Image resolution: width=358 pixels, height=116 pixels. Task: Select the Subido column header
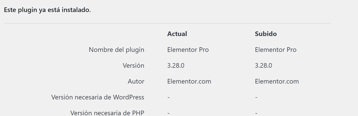point(266,34)
